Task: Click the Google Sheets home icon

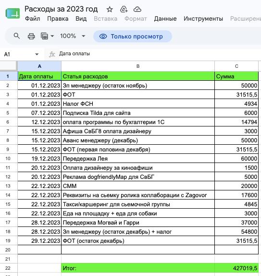Action: [x=12, y=13]
